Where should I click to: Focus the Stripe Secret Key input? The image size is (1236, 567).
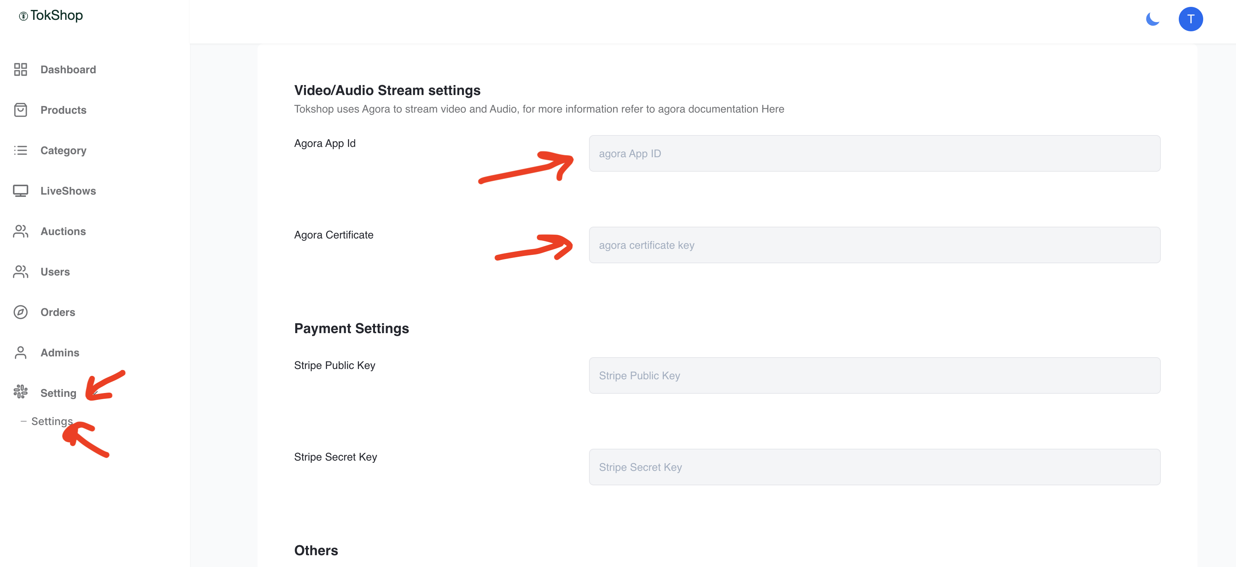click(x=874, y=467)
